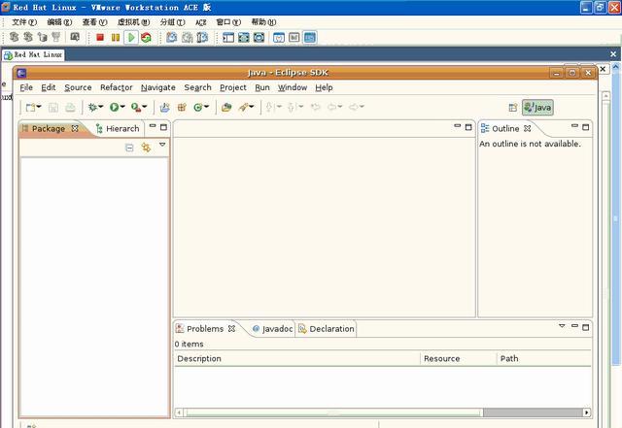Open the VMware Snapshot Manager icon
The height and width of the screenshot is (428, 622).
202,38
